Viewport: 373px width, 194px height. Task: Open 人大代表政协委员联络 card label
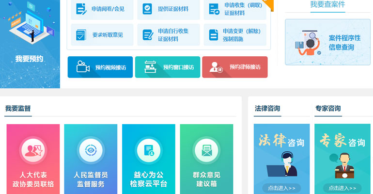[x=33, y=179]
